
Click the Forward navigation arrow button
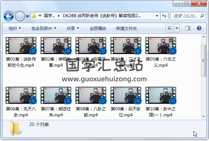(20, 16)
